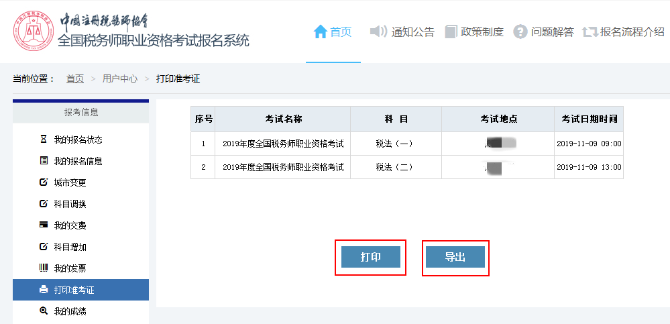The height and width of the screenshot is (324, 670).
Task: Click the association logo at top left
Action: tap(32, 30)
